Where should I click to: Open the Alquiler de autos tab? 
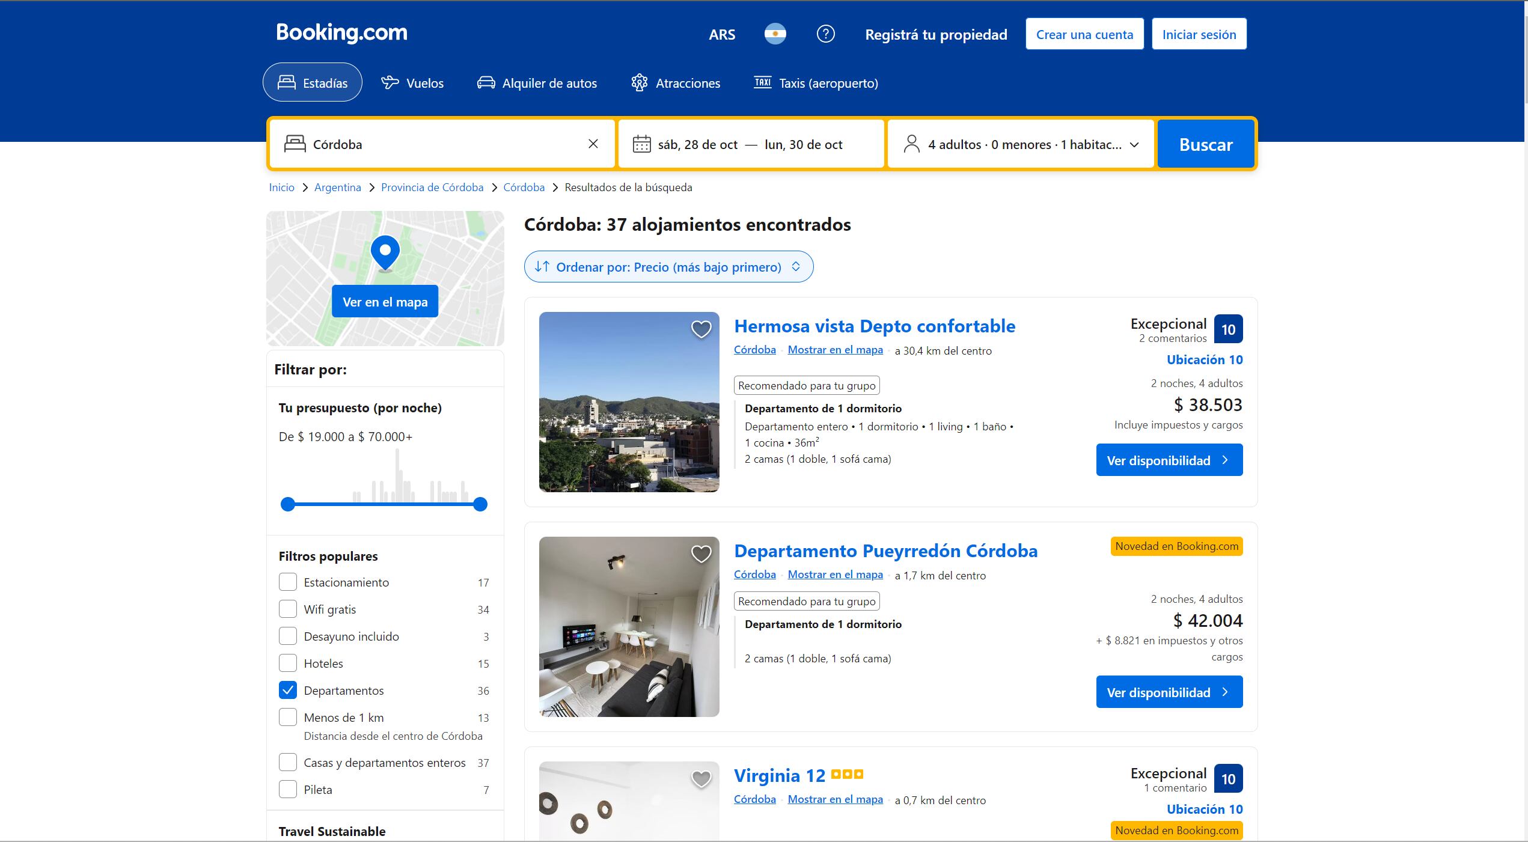click(x=537, y=83)
